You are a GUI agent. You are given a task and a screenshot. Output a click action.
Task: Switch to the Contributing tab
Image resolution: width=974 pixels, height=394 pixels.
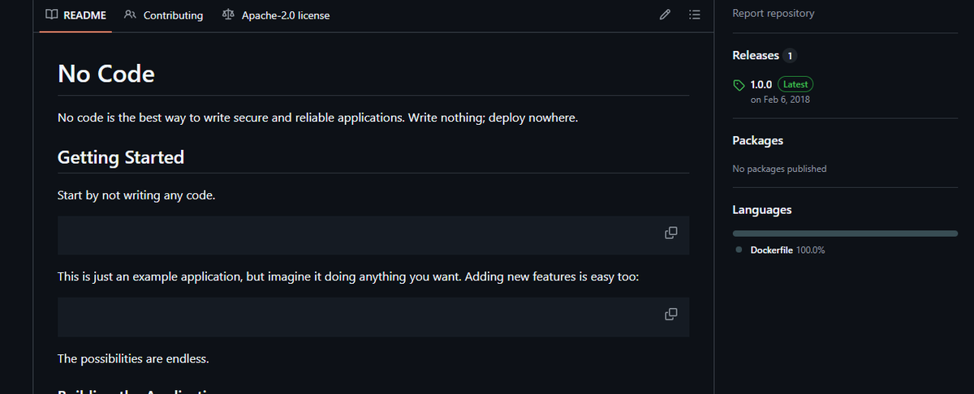pyautogui.click(x=164, y=15)
